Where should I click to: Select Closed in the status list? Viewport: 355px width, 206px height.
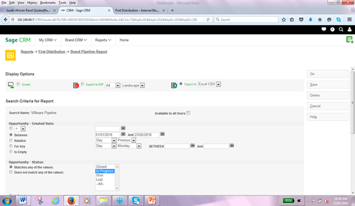click(101, 166)
